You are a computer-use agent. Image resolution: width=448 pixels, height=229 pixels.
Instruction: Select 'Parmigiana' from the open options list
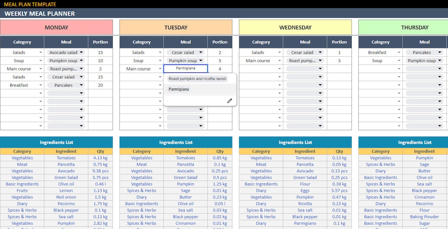coord(178,89)
